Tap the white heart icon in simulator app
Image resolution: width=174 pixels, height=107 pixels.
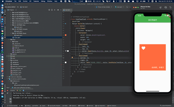[x=143, y=48]
